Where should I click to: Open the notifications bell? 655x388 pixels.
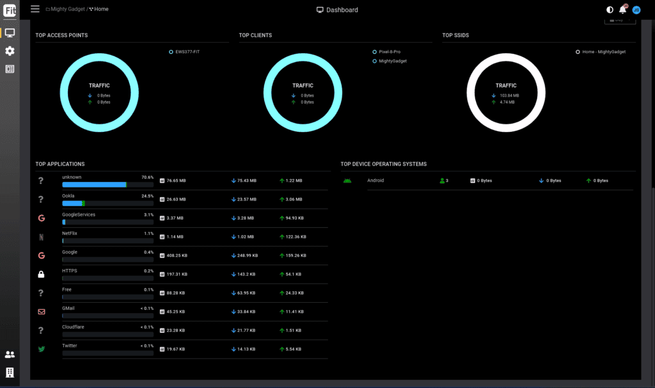622,10
